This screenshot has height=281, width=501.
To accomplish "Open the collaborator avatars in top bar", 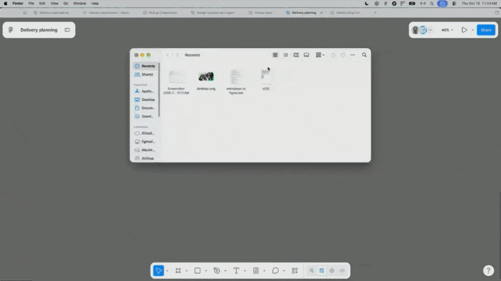I will pyautogui.click(x=419, y=30).
